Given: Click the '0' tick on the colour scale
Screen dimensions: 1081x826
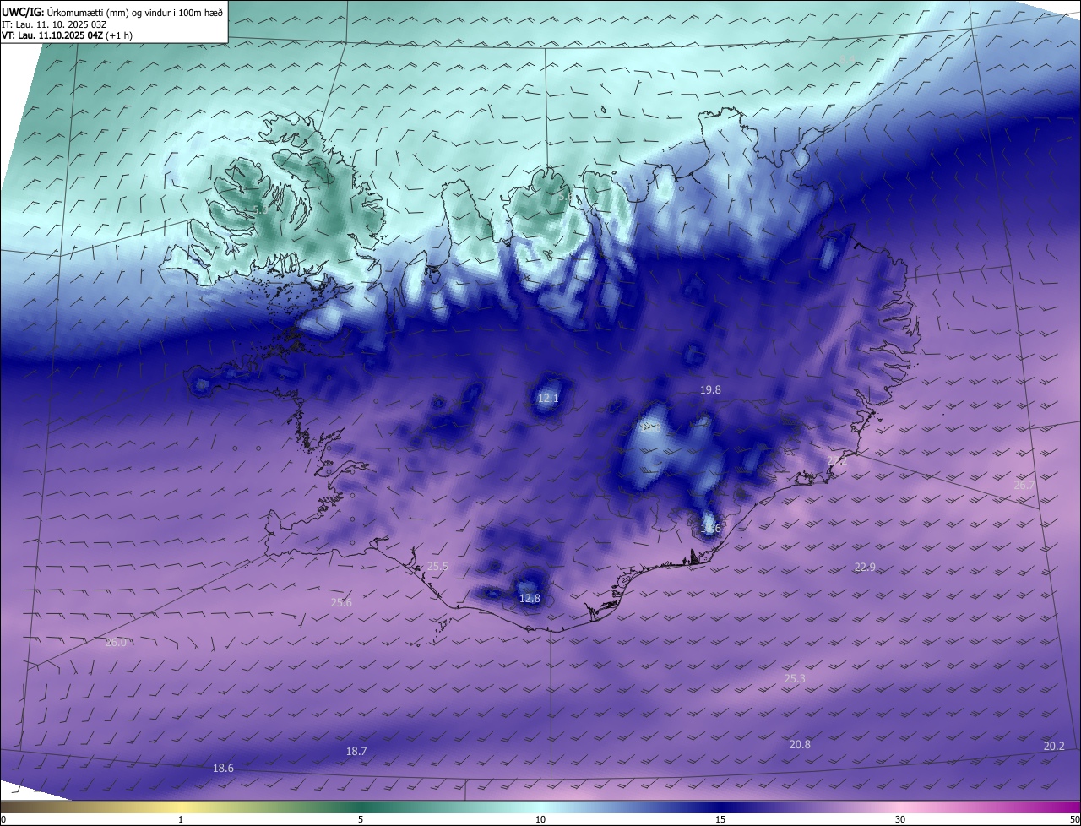Looking at the screenshot, I should coord(3,819).
